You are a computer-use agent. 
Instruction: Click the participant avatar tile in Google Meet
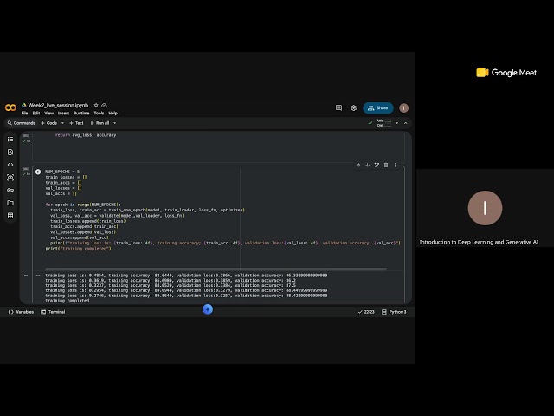(485, 208)
